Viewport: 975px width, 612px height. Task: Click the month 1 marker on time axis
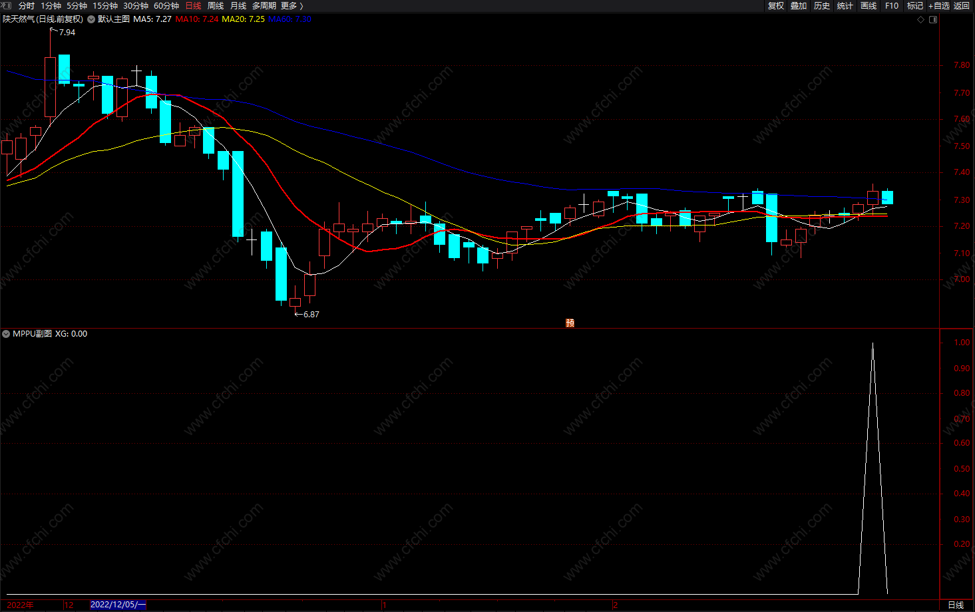385,605
